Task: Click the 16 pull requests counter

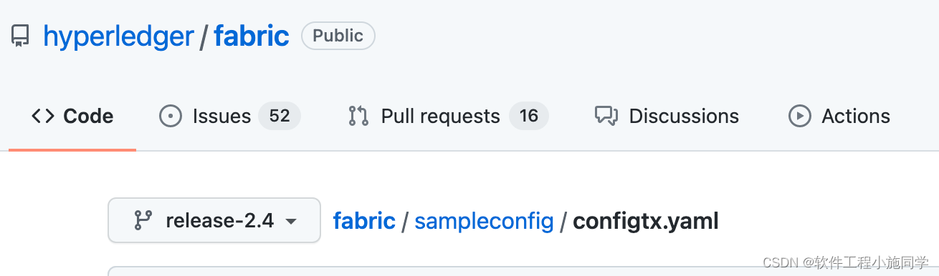Action: coord(528,116)
